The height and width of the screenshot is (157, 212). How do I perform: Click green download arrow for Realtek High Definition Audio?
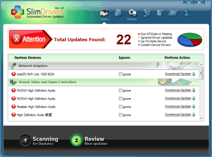point(194,106)
